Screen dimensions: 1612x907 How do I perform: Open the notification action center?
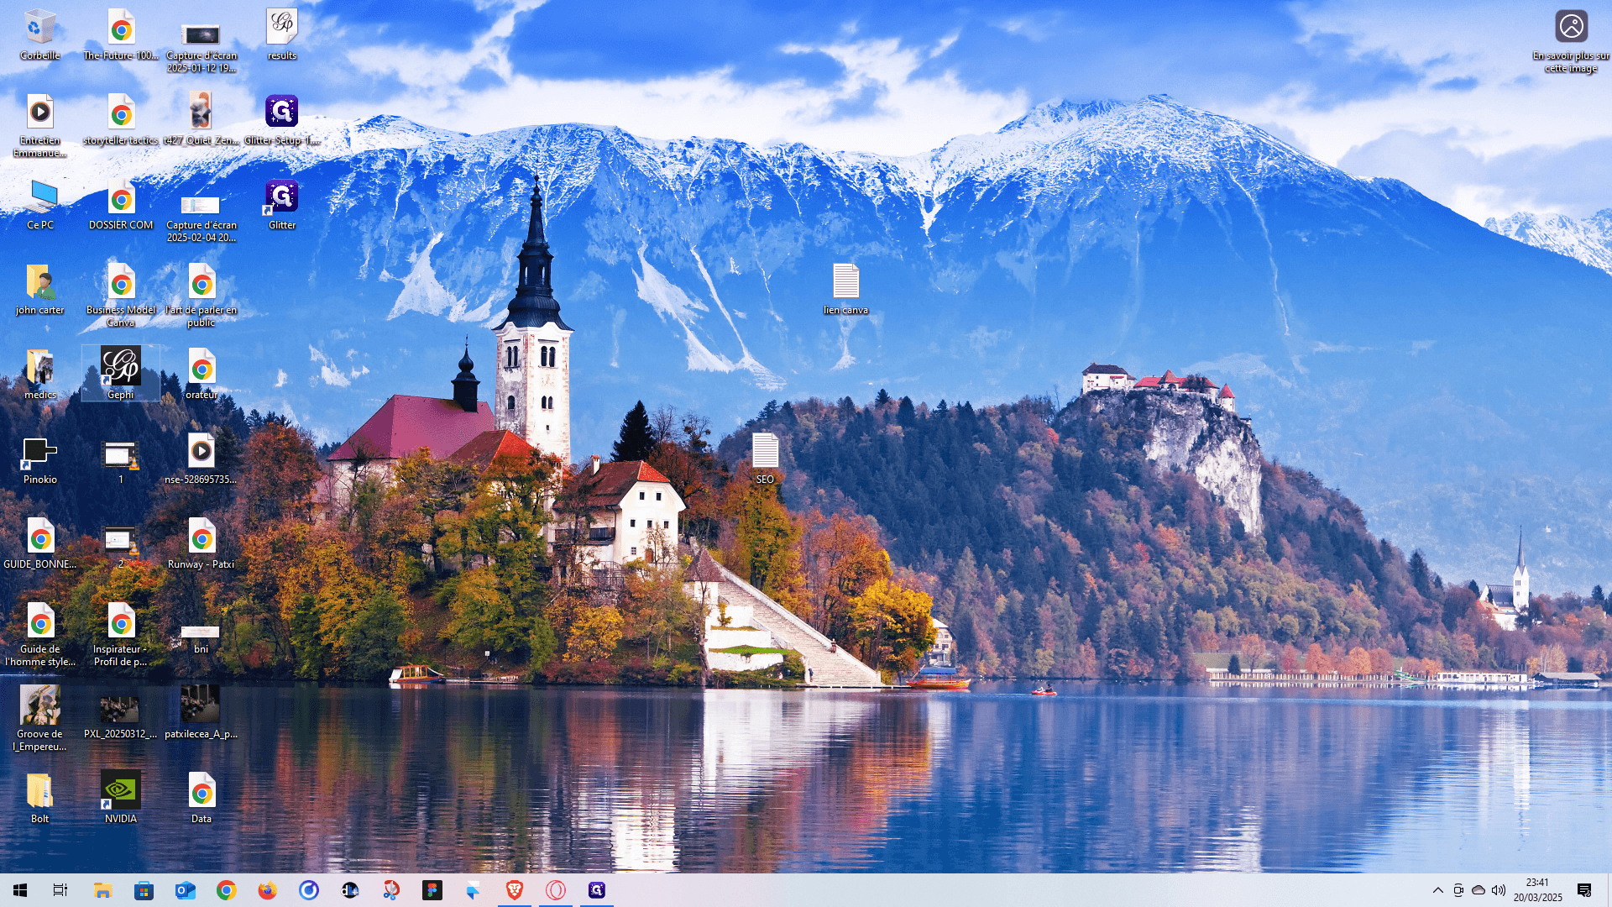click(1585, 890)
